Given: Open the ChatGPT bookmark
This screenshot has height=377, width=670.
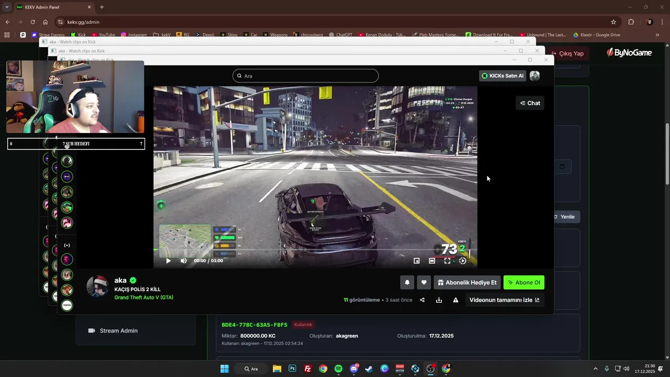Looking at the screenshot, I should pyautogui.click(x=340, y=35).
